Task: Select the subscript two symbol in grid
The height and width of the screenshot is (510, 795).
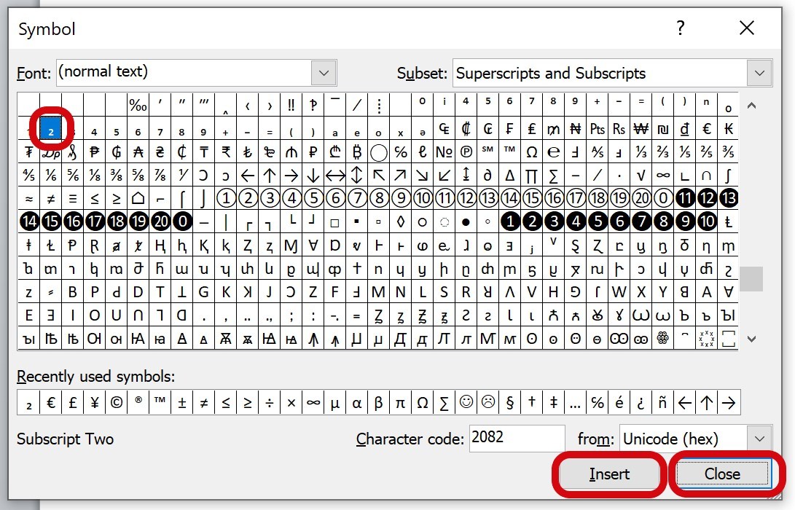Action: [50, 130]
